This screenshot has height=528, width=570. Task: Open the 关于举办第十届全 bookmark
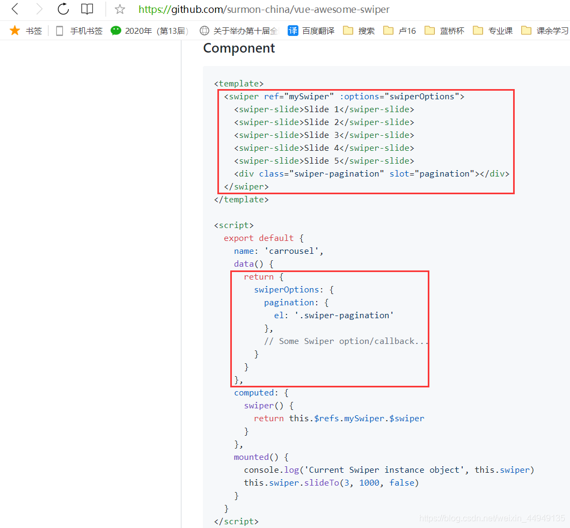[239, 31]
